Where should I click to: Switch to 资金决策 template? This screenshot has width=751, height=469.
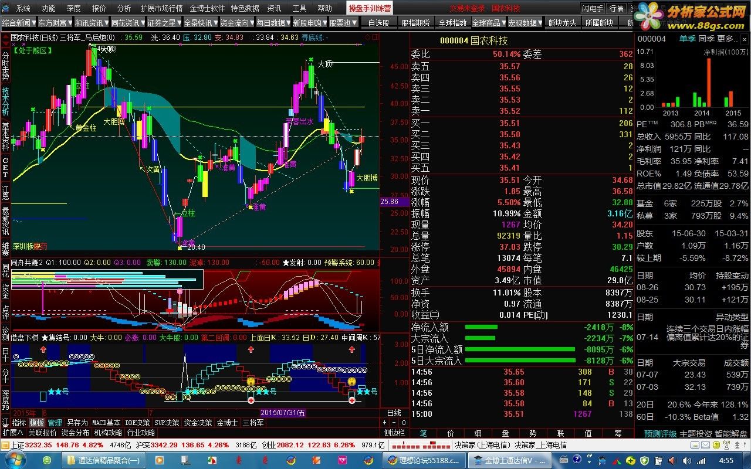(x=198, y=422)
